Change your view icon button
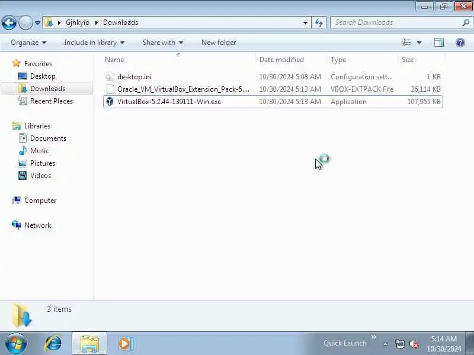 click(x=406, y=43)
